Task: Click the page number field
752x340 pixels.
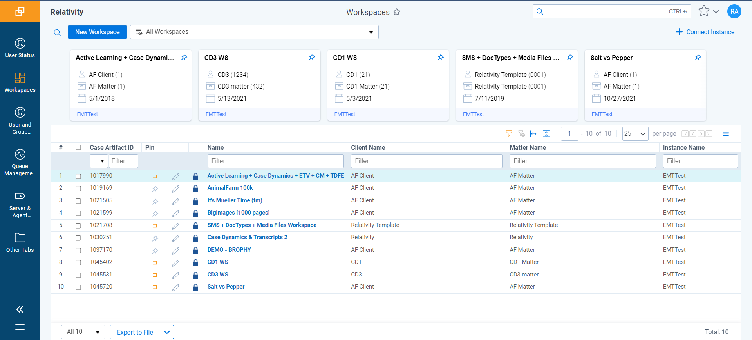Action: coord(569,134)
